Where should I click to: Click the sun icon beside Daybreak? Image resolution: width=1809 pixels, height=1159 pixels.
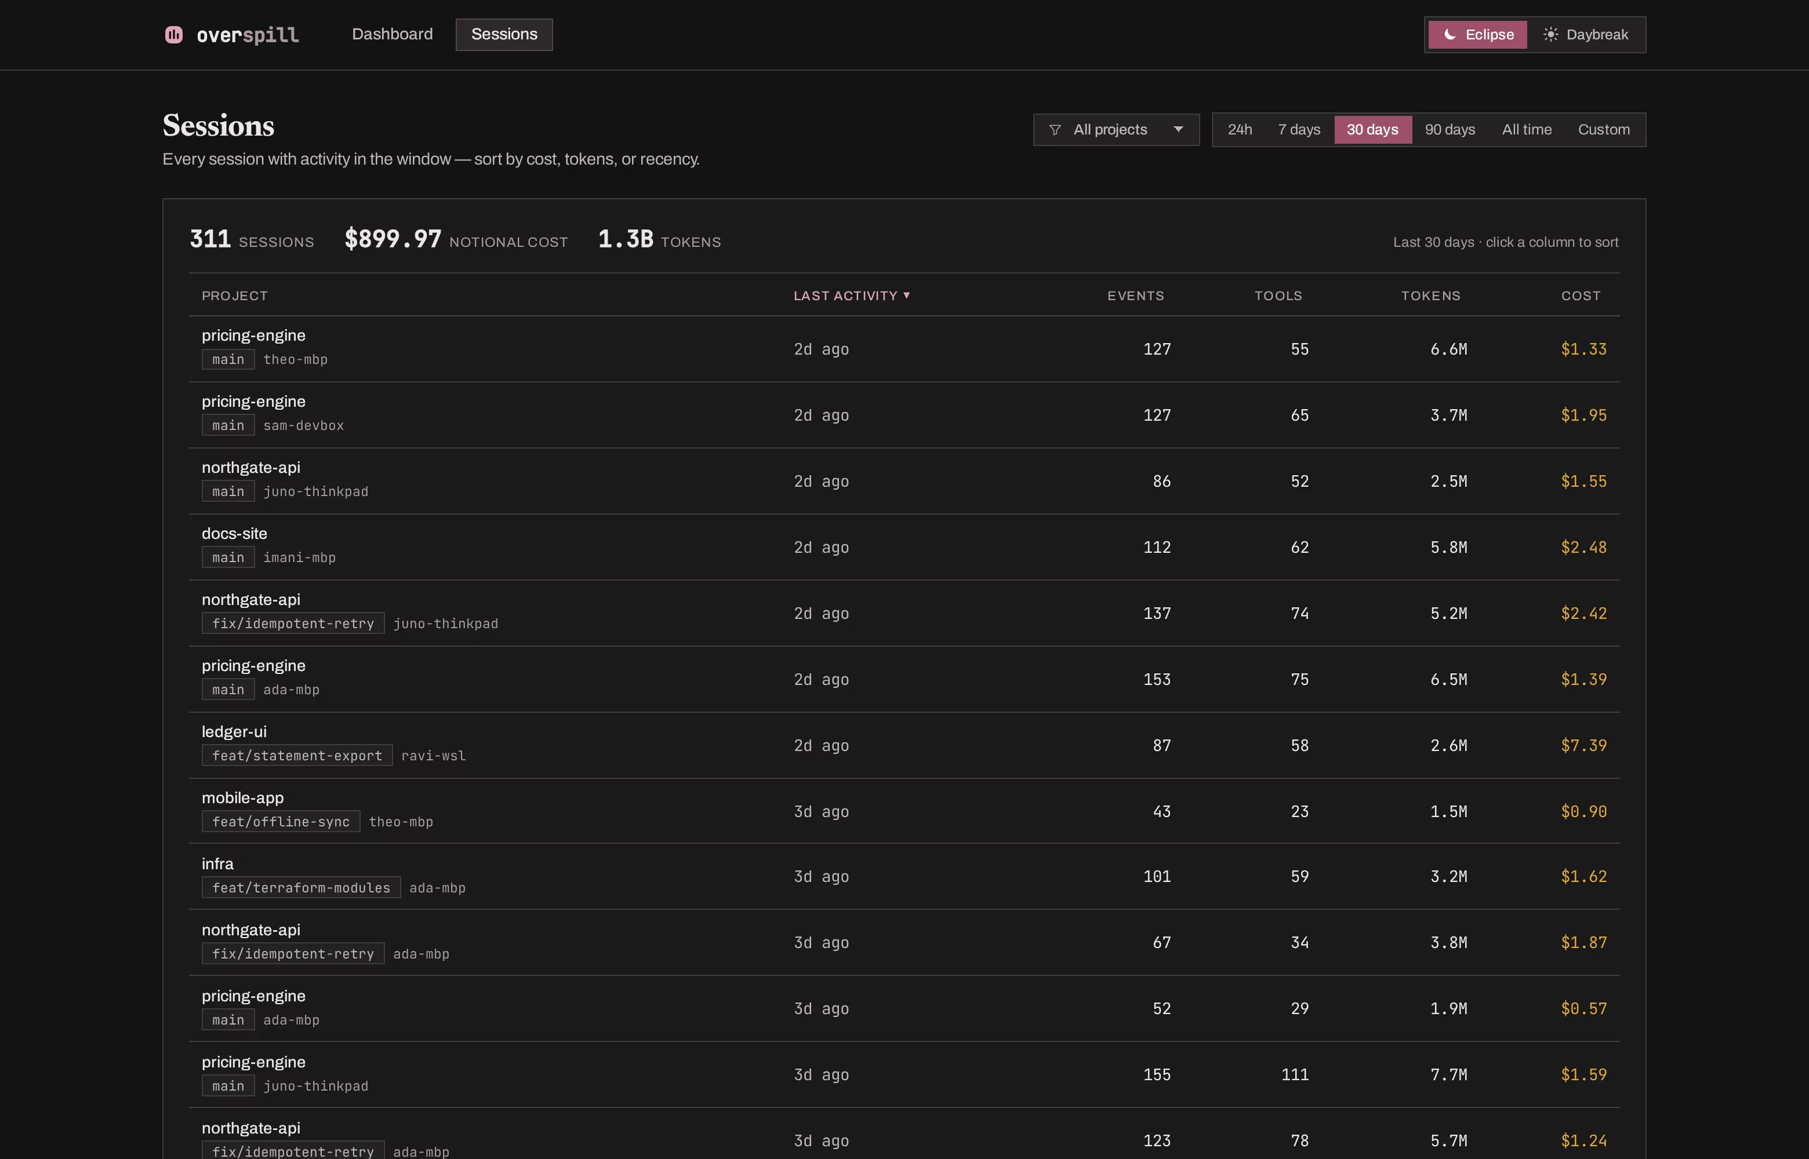1550,35
